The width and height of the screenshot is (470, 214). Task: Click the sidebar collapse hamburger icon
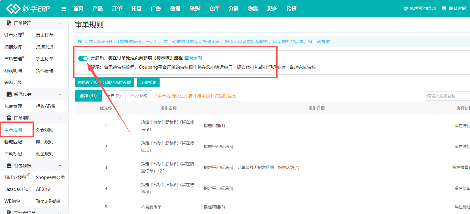point(64,8)
